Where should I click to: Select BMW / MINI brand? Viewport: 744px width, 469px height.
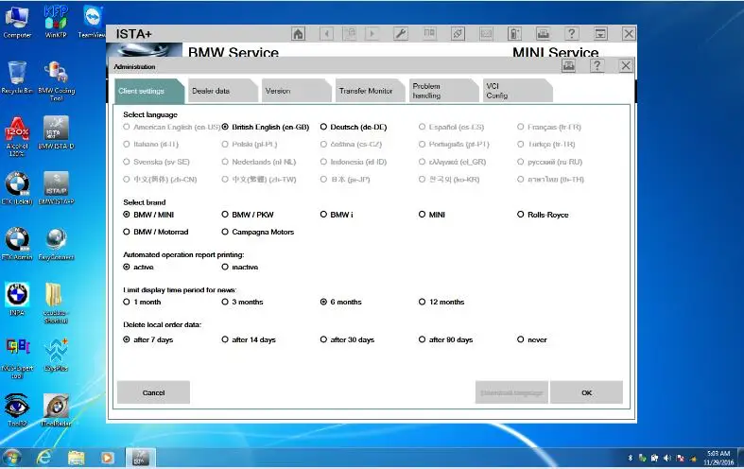148,215
